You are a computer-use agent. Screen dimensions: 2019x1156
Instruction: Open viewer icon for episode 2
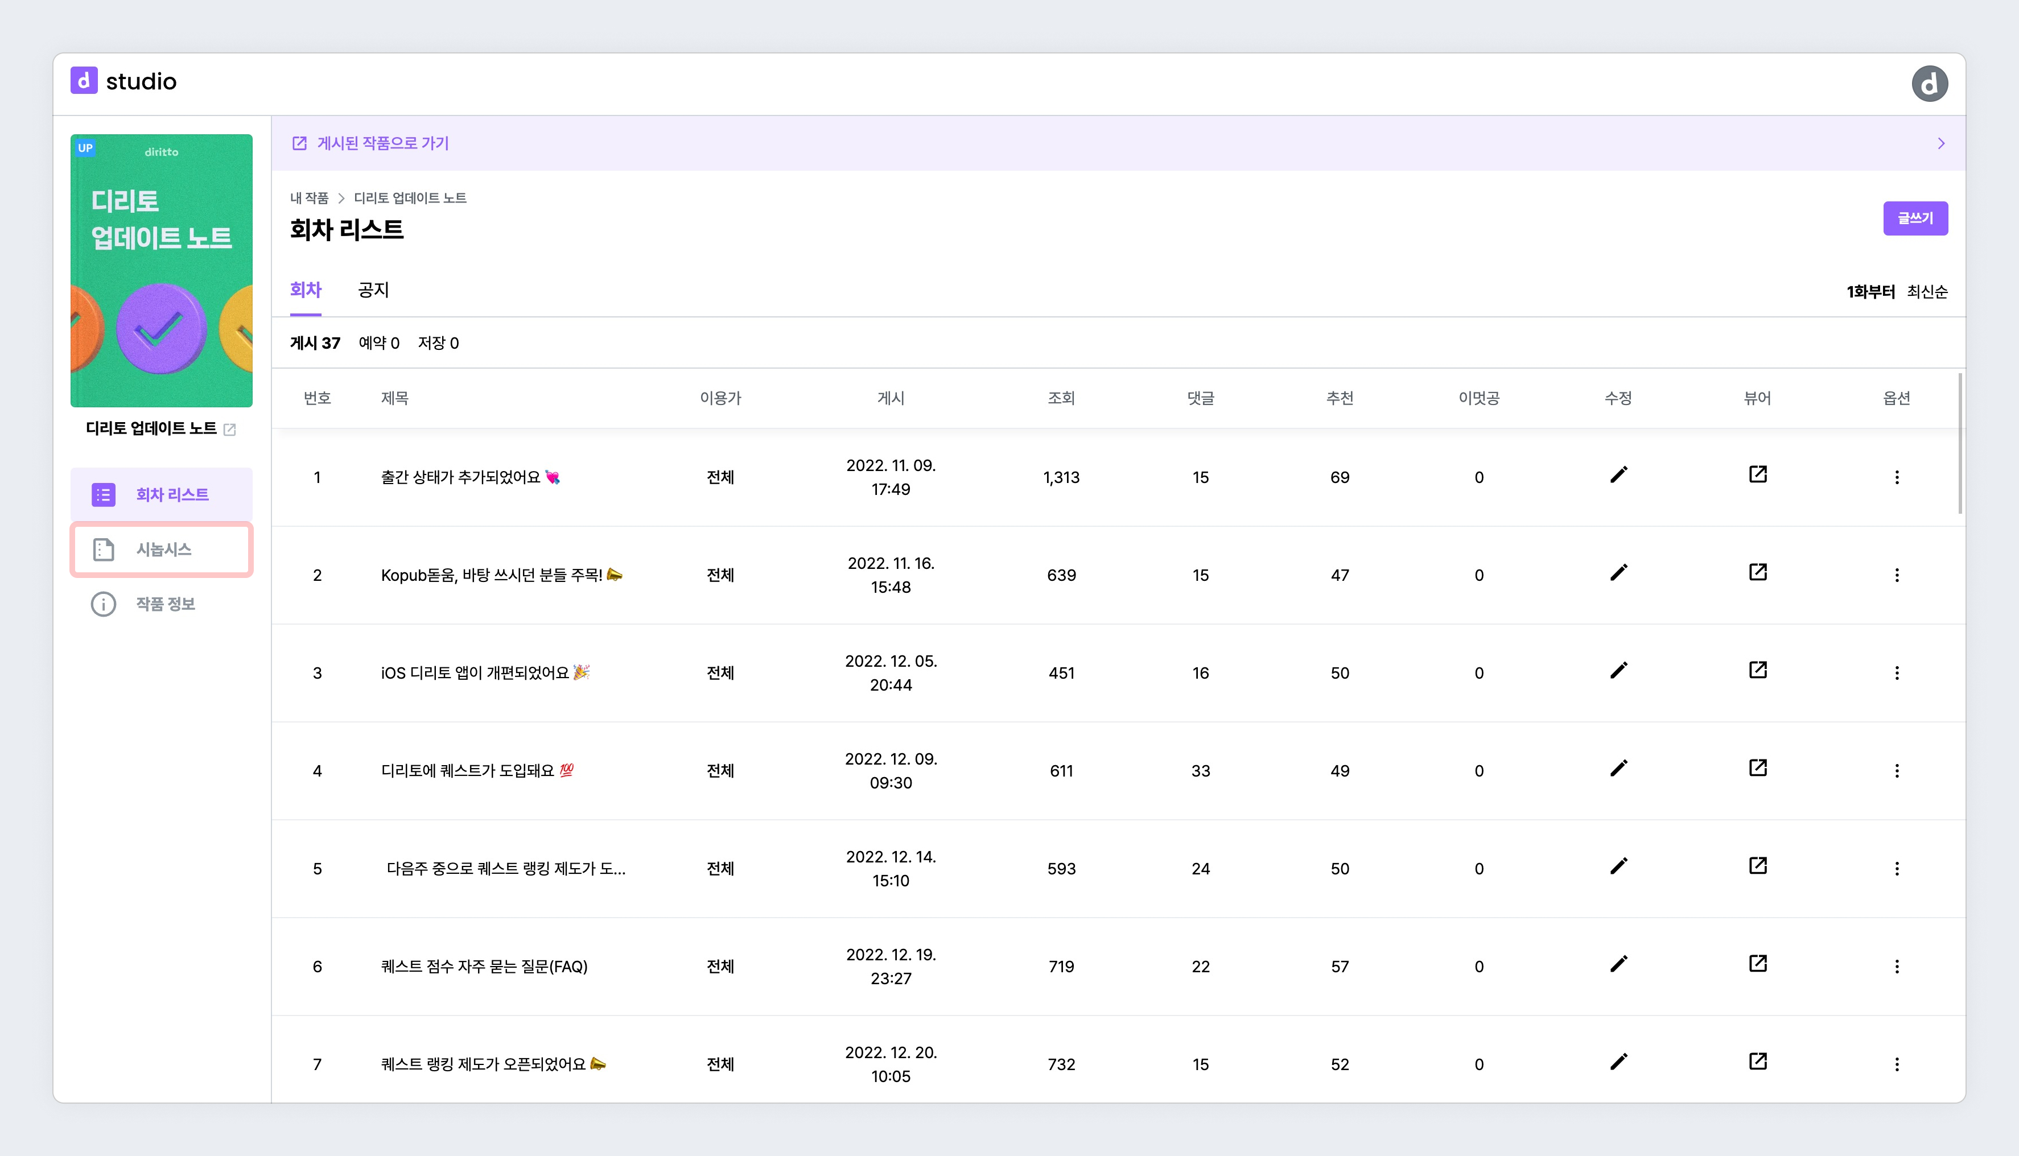(x=1757, y=572)
